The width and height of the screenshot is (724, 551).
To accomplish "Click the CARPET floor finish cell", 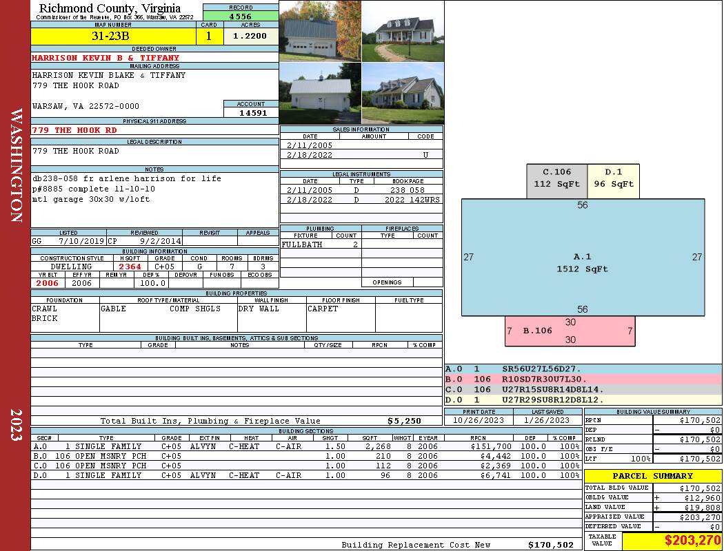I will coord(341,318).
